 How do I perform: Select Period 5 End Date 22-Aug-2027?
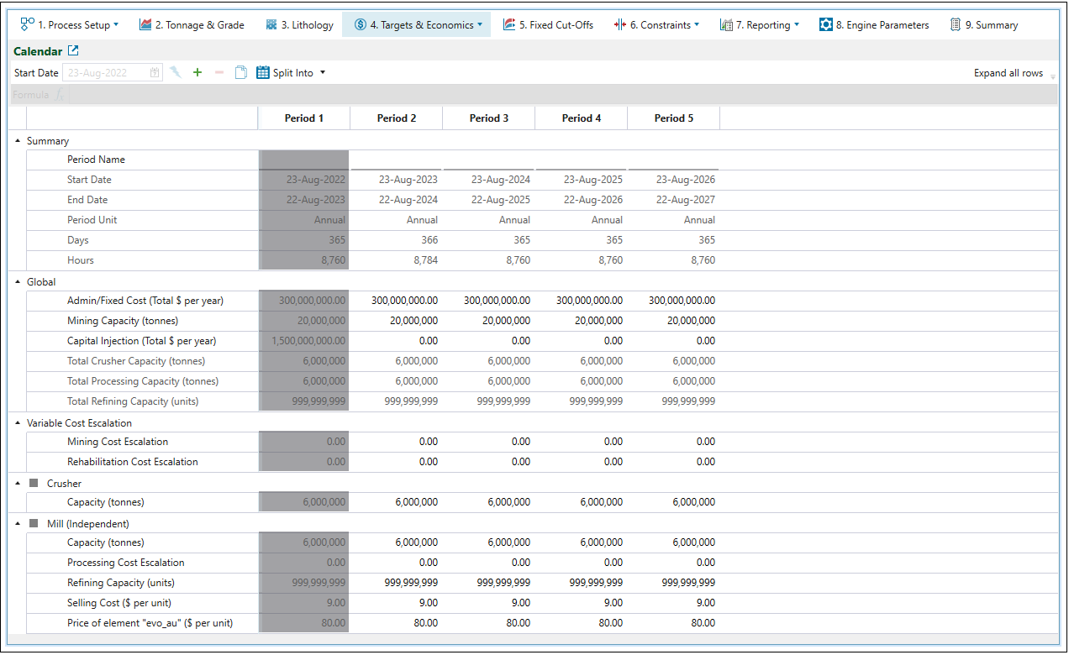[674, 200]
